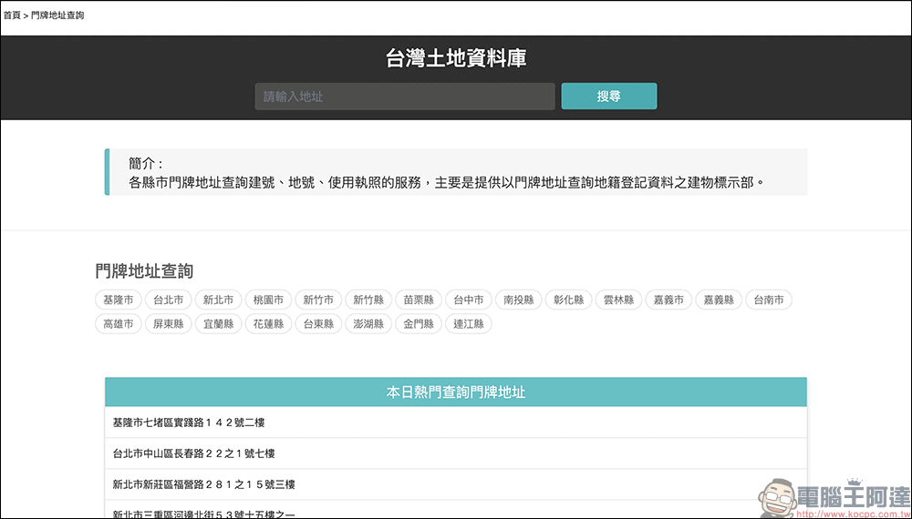This screenshot has height=519, width=912.
Task: Open the 彰化縣 county tag
Action: [569, 300]
